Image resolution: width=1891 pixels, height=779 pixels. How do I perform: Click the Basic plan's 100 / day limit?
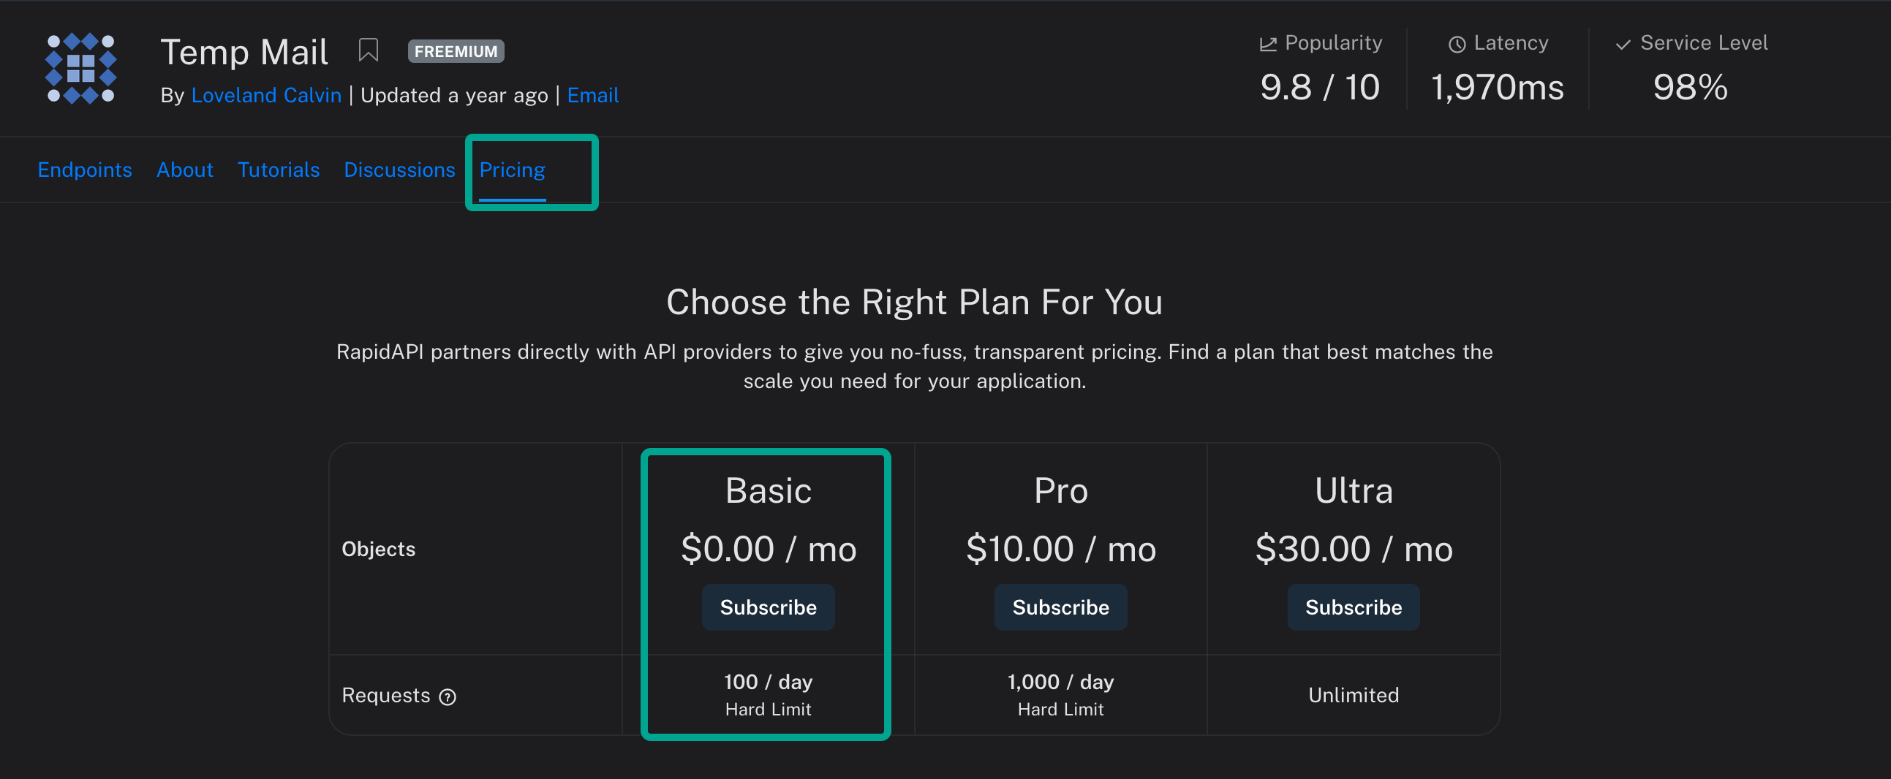pyautogui.click(x=768, y=683)
